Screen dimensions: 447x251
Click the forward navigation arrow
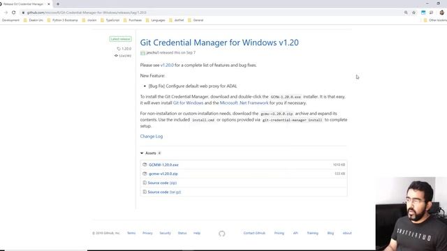[6, 13]
